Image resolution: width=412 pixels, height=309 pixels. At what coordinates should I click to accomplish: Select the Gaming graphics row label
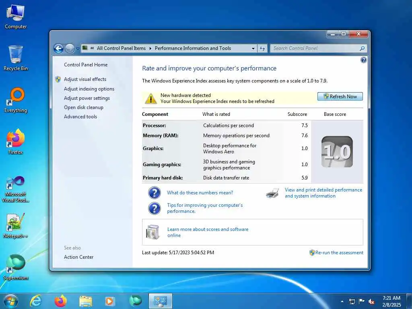[162, 165]
